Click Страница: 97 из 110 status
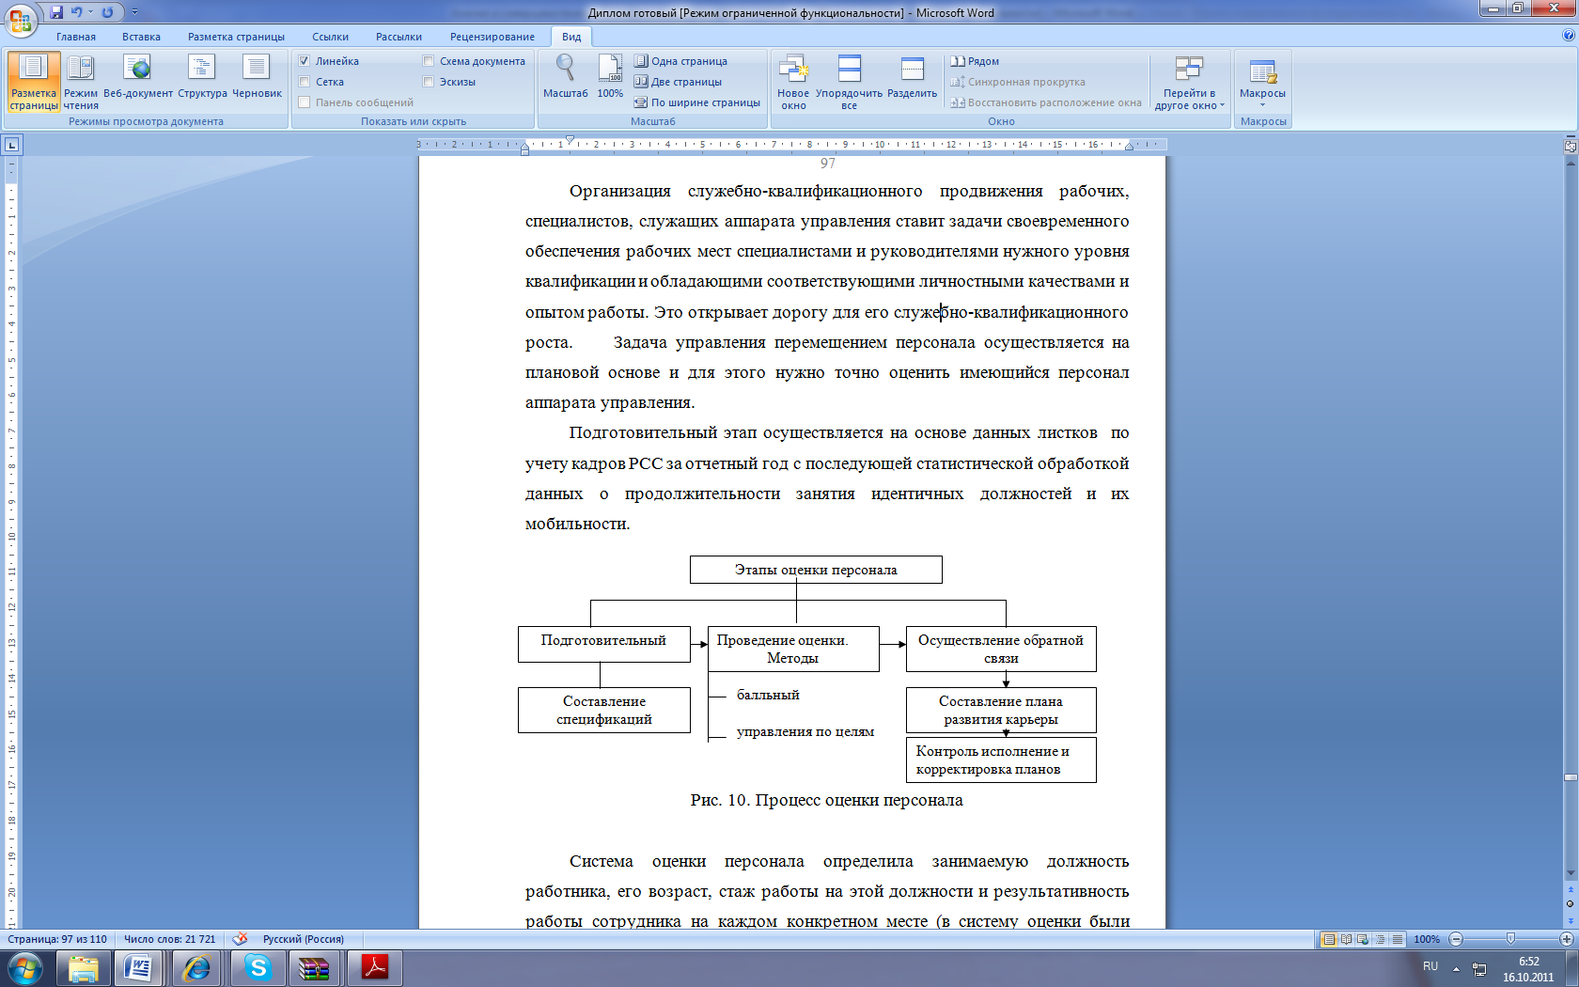Viewport: 1579px width, 987px height. (x=57, y=939)
